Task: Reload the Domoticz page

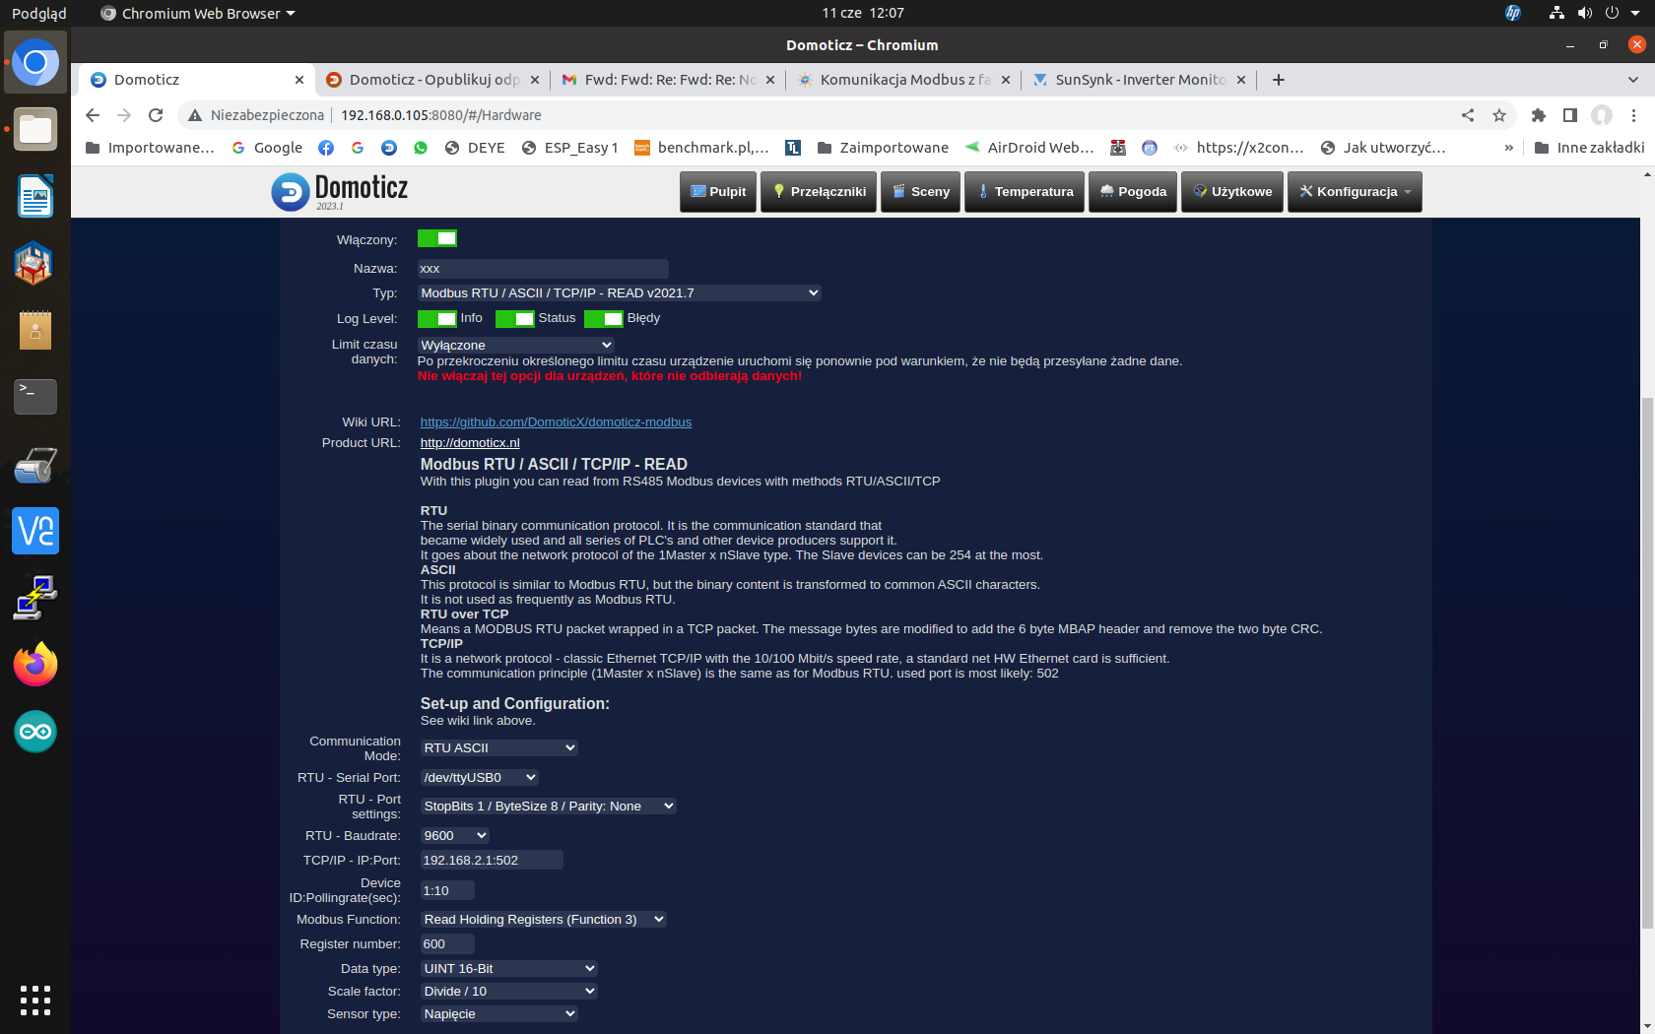Action: pos(156,115)
